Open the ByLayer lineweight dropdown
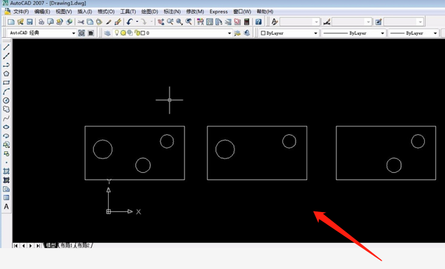 coord(435,33)
